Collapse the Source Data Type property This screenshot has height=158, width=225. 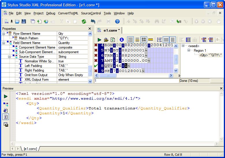[9, 57]
